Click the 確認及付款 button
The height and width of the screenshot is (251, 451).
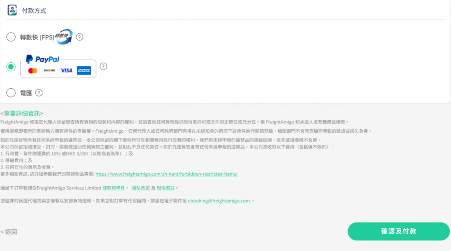tap(399, 231)
